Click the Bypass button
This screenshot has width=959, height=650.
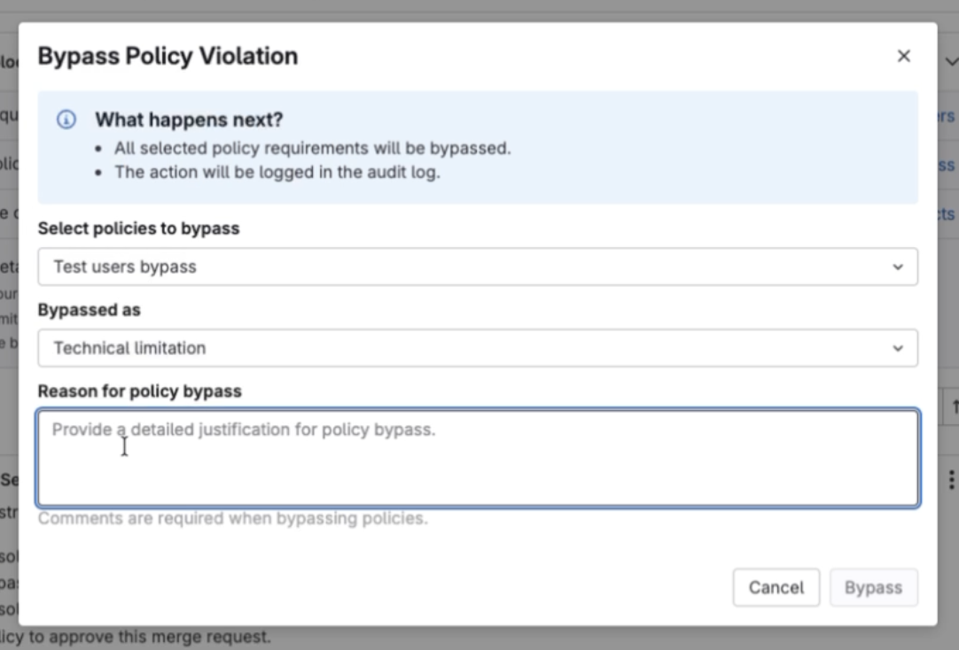(873, 587)
